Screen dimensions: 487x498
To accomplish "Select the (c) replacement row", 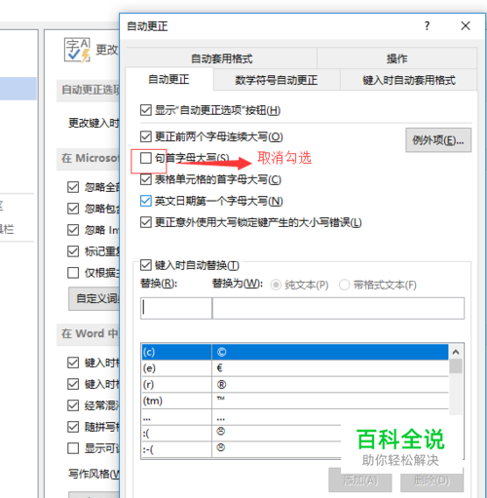I will point(295,352).
